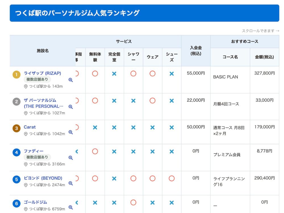The image size is (284, 213).
Task: Click the location pin next to つくば駅から 3166m
Action: tap(26, 164)
